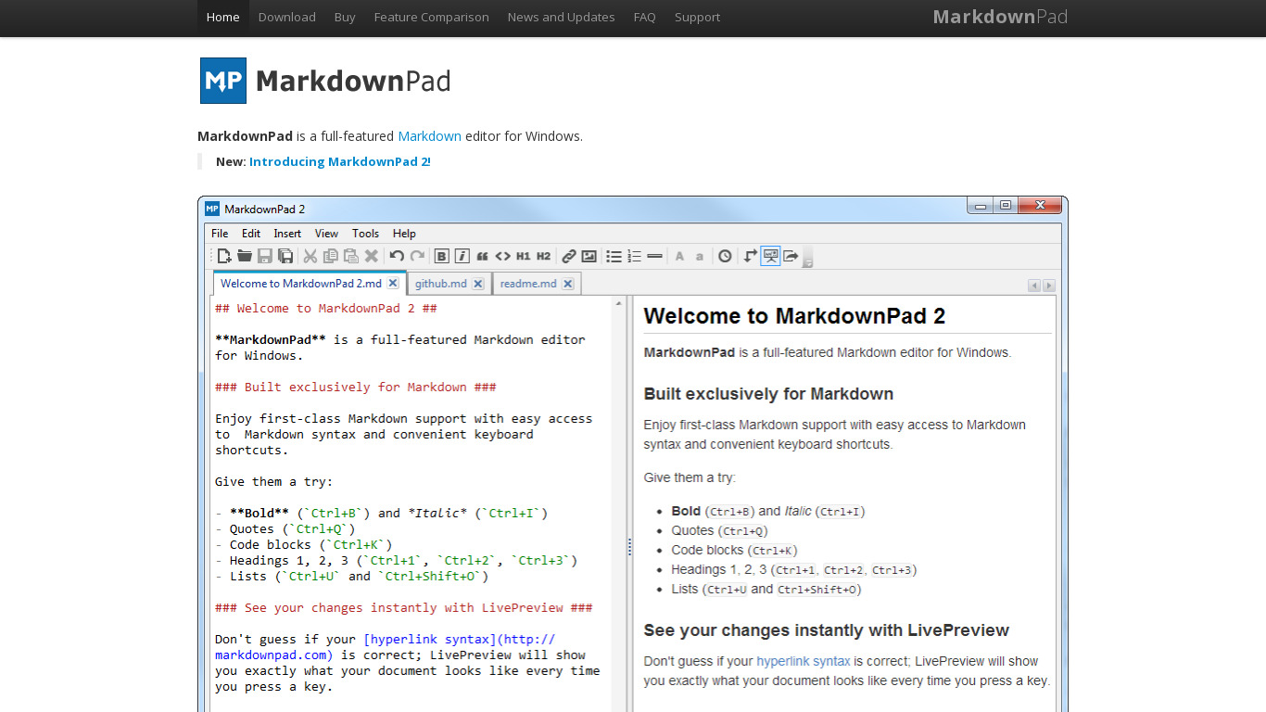Create an ordered numbered list
The image size is (1266, 712).
[634, 256]
